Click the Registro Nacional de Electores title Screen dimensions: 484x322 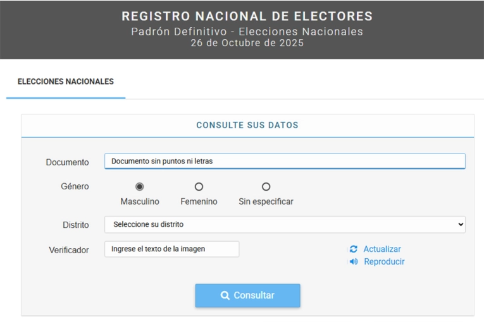247,16
